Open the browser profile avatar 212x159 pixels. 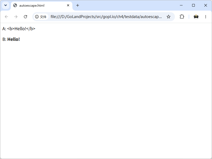coord(196,17)
